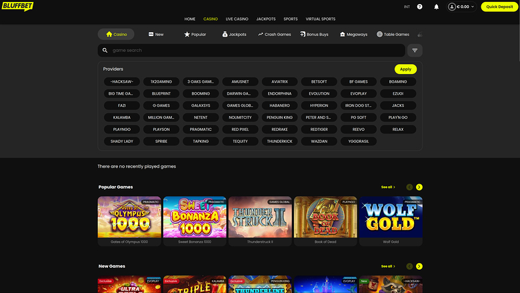Open the account balance dropdown
520x293 pixels.
pos(461,7)
